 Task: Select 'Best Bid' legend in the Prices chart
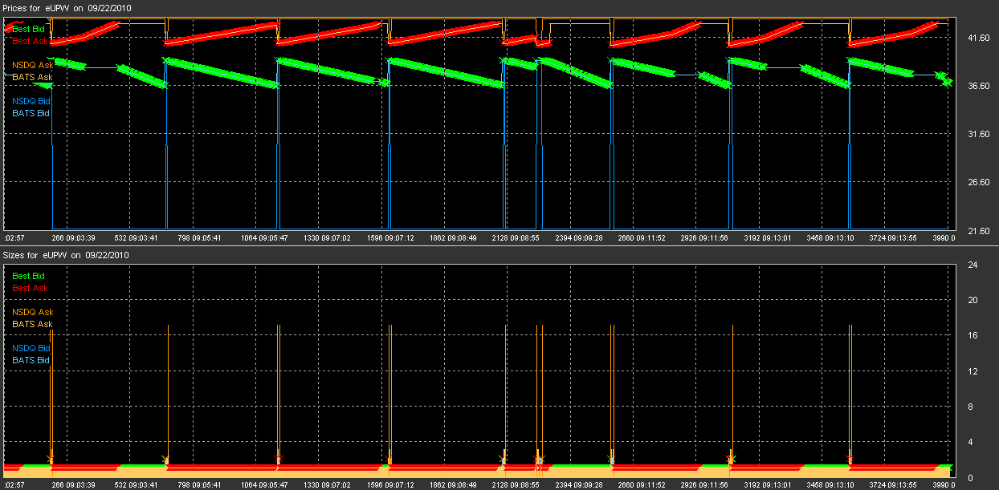[29, 29]
